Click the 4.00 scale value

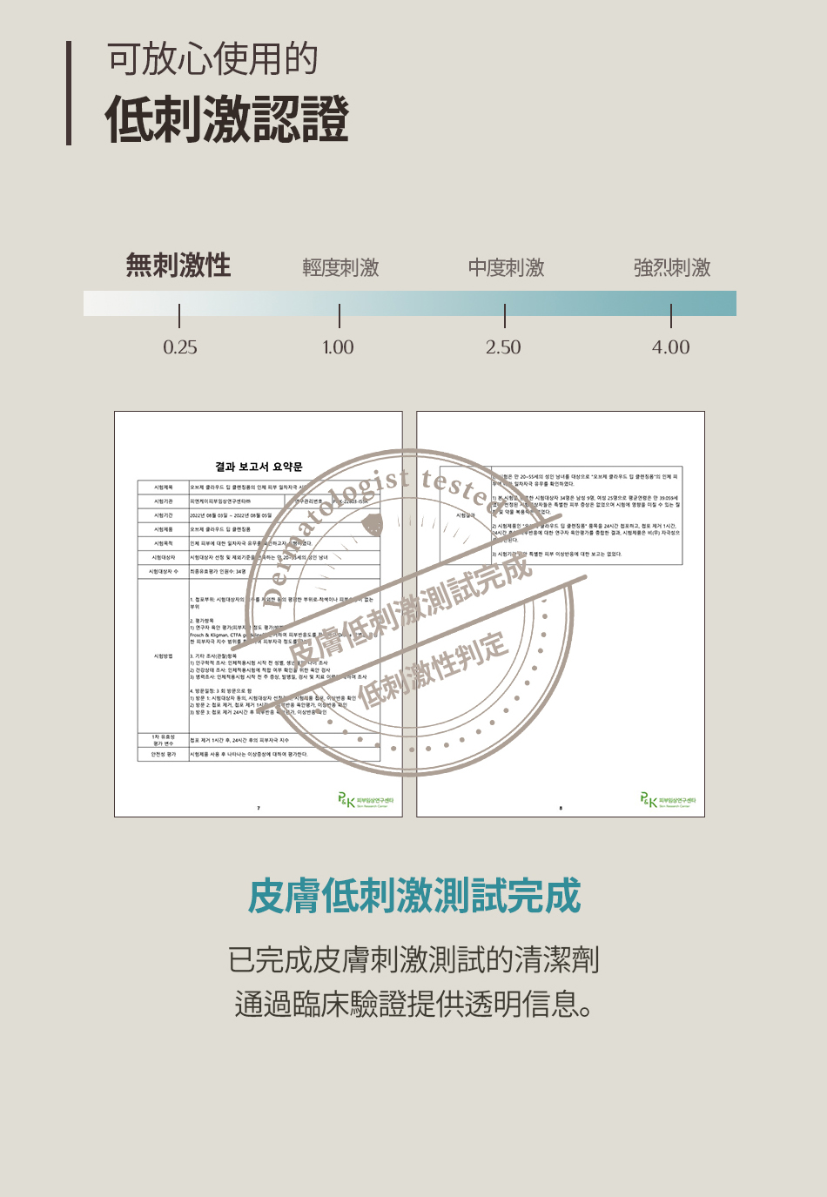coord(670,347)
